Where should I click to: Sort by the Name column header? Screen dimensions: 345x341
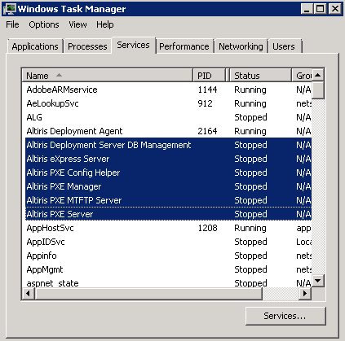pos(107,76)
